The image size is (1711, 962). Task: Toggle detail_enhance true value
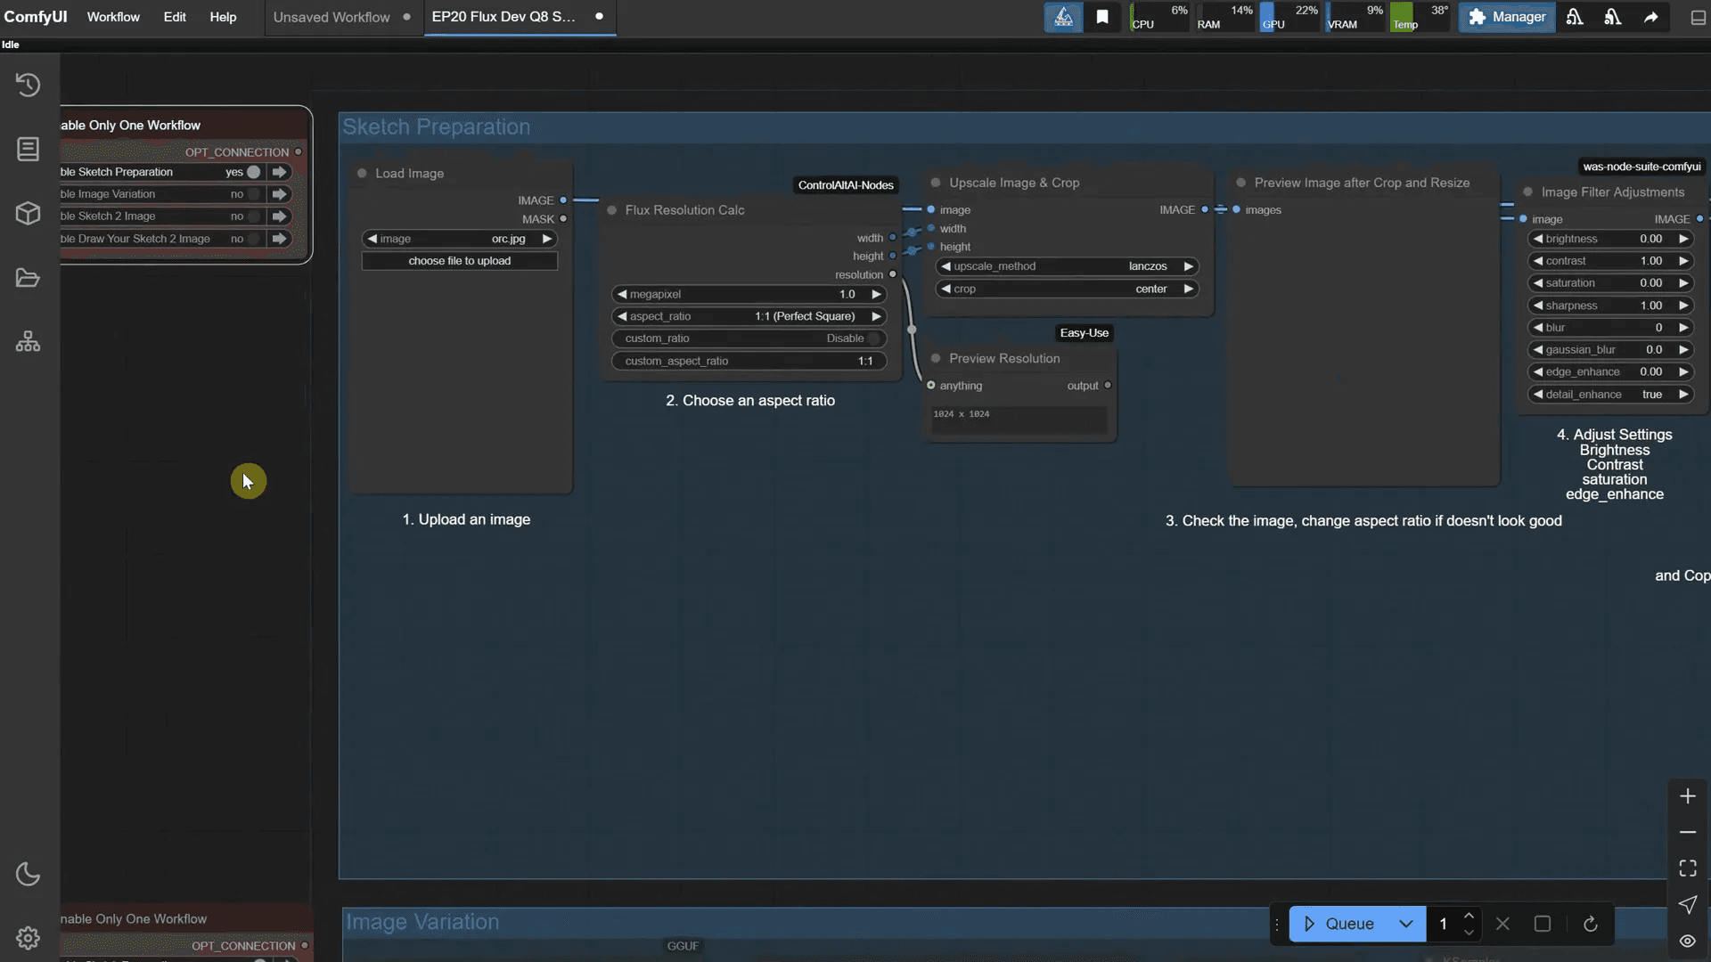(x=1609, y=395)
